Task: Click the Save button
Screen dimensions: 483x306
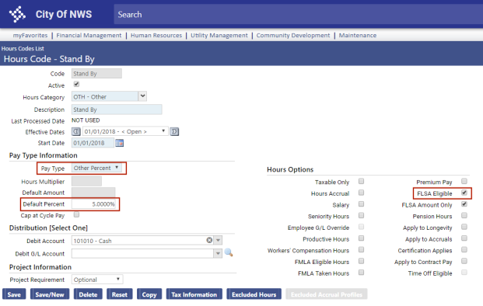Action: pyautogui.click(x=14, y=294)
